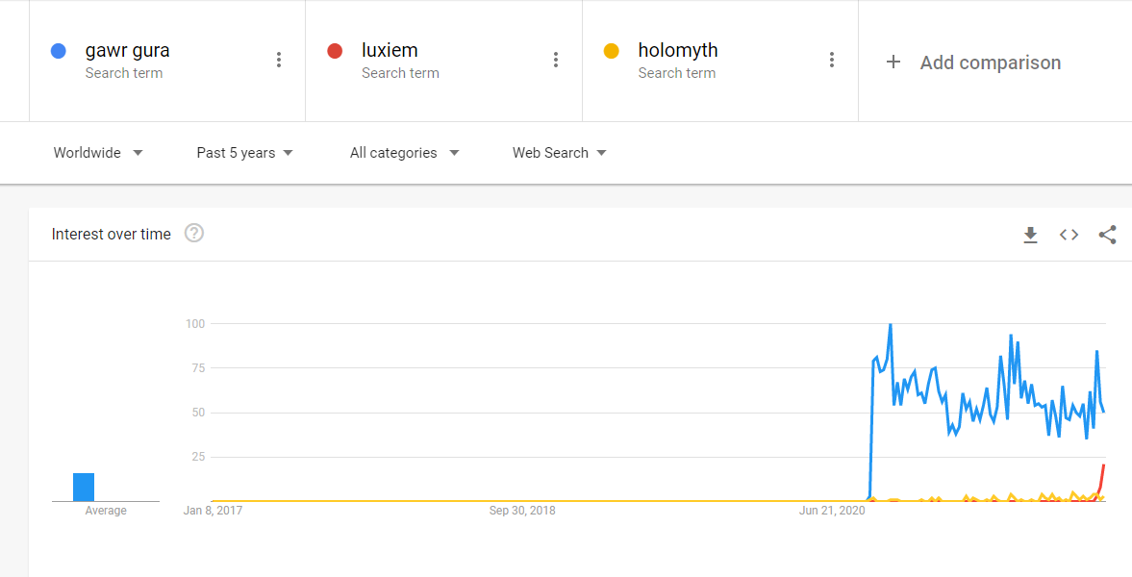1132x577 pixels.
Task: Edit the luxiem search term
Action: [390, 51]
